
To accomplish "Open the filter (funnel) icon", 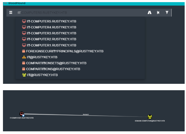I will coord(167,12).
